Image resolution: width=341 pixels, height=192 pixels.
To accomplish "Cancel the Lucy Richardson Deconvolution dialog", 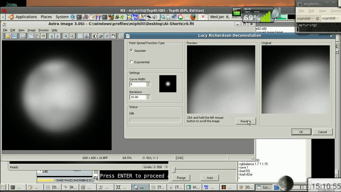I will pyautogui.click(x=322, y=132).
